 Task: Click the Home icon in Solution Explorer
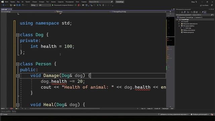point(182,12)
